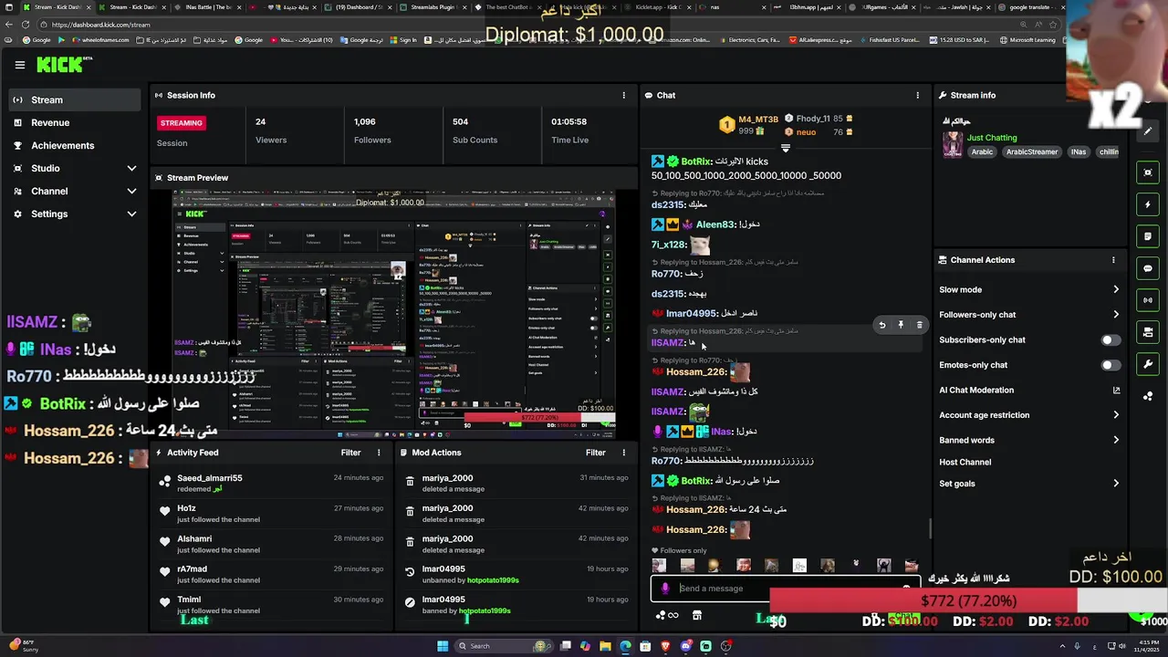
Task: Click the note page icon in right sidebar
Action: 1148,236
